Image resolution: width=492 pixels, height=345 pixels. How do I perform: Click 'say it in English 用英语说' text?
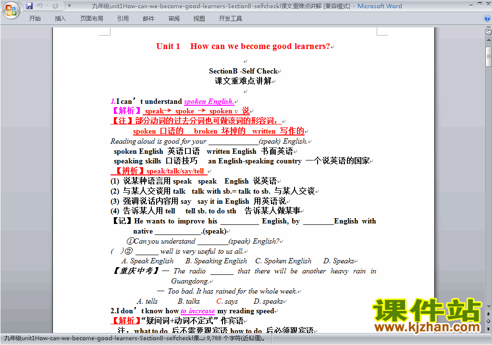click(242, 201)
